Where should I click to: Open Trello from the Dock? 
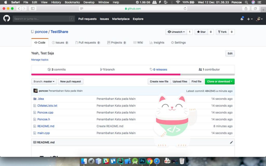point(113,161)
